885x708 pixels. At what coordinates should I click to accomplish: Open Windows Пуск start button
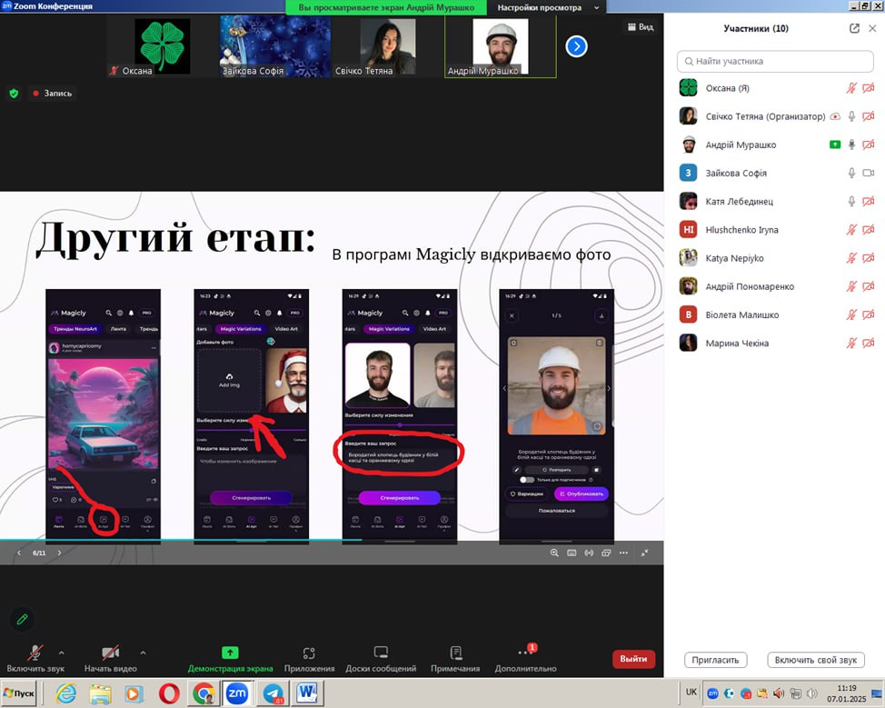point(19,693)
